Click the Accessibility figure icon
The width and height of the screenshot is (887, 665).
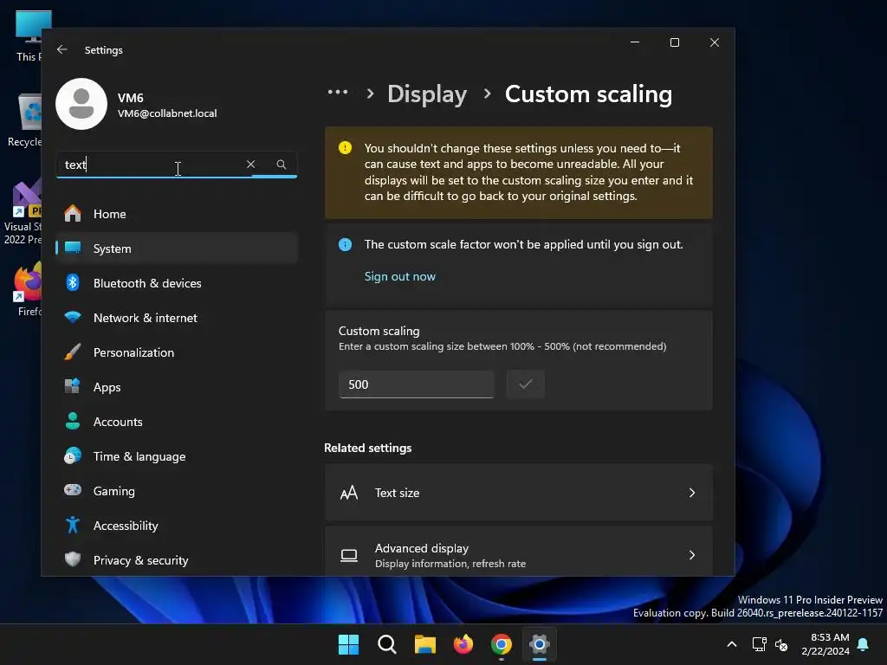point(73,526)
